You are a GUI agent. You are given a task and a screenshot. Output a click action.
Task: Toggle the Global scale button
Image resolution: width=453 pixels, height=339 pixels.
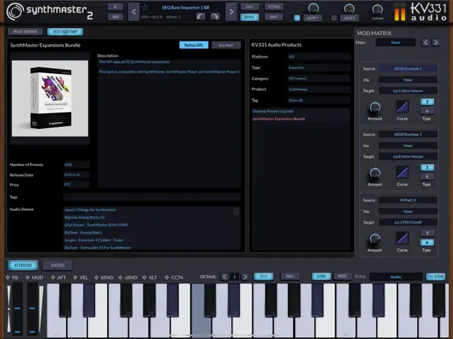(321, 276)
